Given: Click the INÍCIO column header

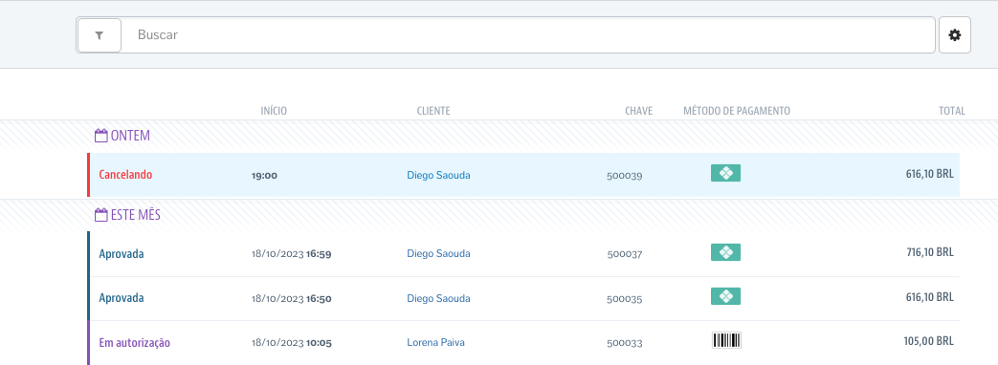Looking at the screenshot, I should 274,111.
